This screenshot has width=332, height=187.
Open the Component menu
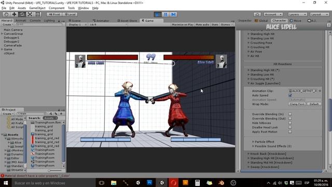tap(57, 8)
